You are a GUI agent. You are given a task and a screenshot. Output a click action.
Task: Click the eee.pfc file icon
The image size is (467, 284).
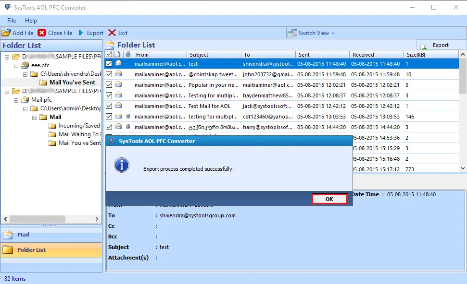25,65
